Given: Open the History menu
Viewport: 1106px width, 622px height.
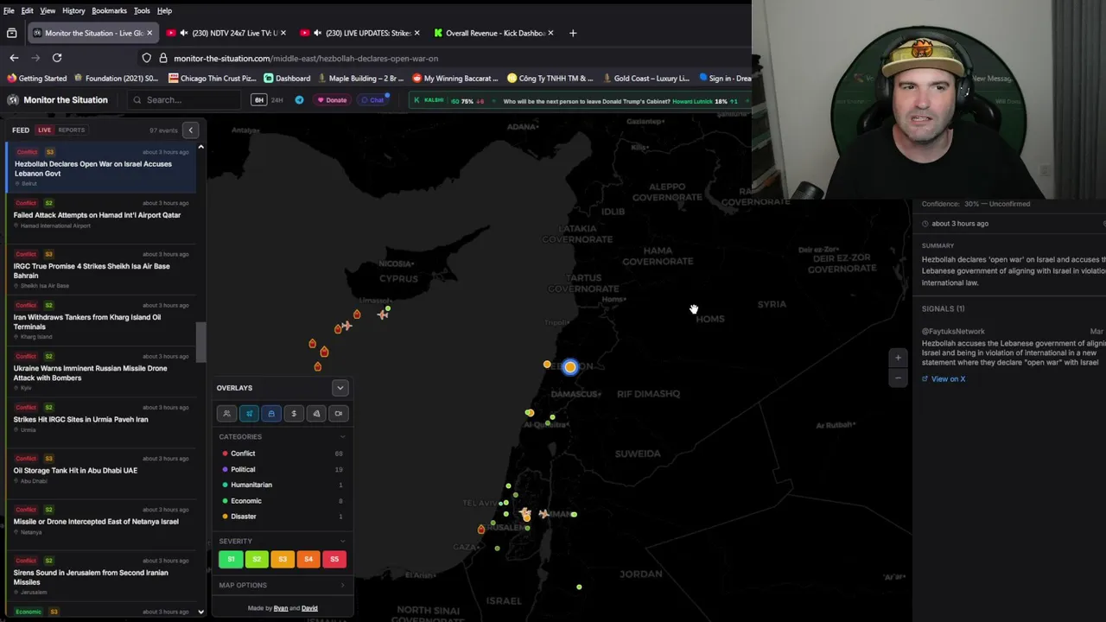Looking at the screenshot, I should click(x=73, y=10).
